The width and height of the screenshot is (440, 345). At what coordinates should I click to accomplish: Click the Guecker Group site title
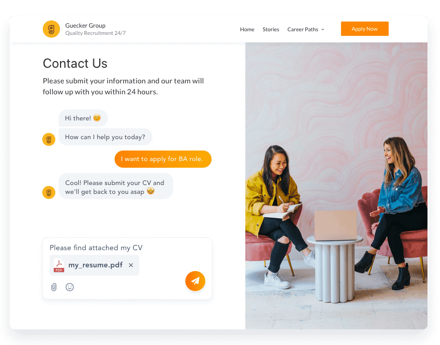[85, 26]
